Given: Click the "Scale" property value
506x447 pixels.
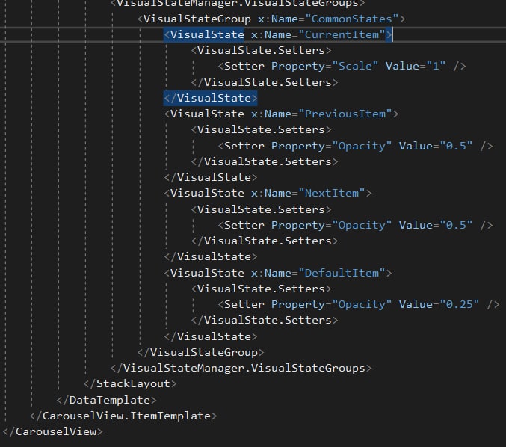Looking at the screenshot, I should pyautogui.click(x=355, y=67).
